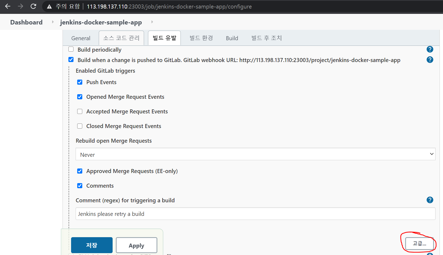Enable Closed Merge Request Events checkbox

coord(80,126)
